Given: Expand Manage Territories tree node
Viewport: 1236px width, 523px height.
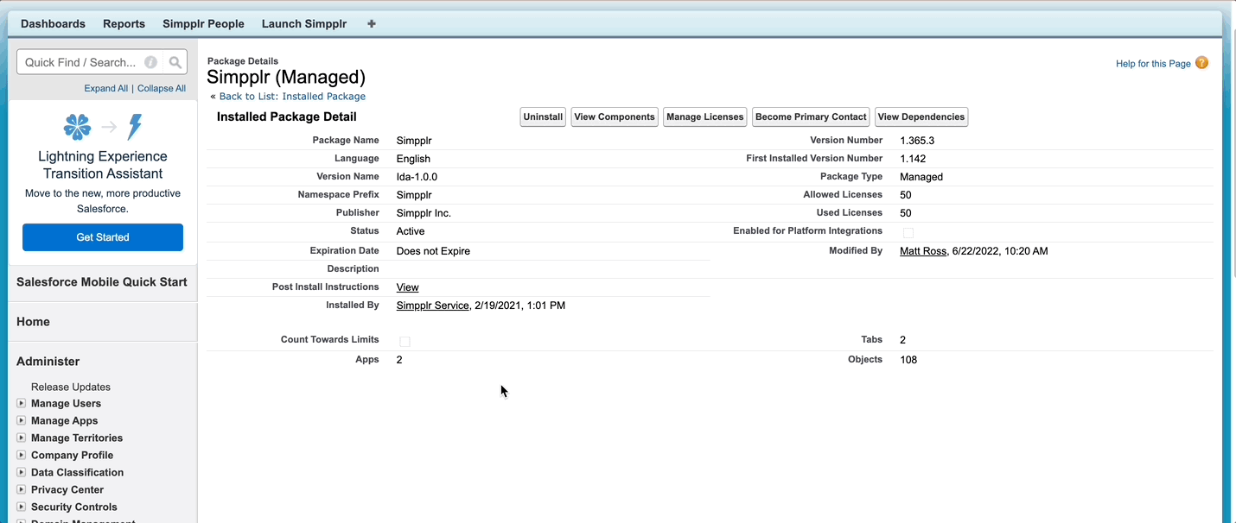Looking at the screenshot, I should (22, 438).
